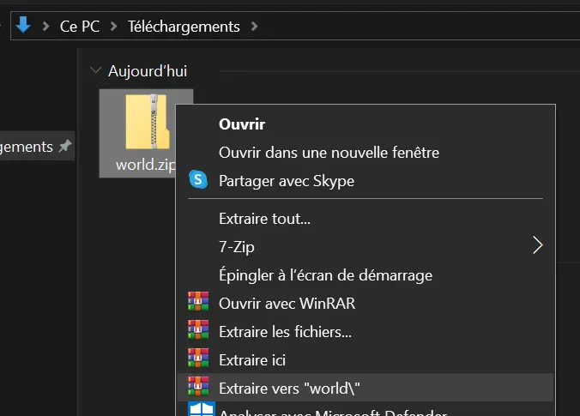Open pinned Téléchargements item in sidebar

(26, 147)
